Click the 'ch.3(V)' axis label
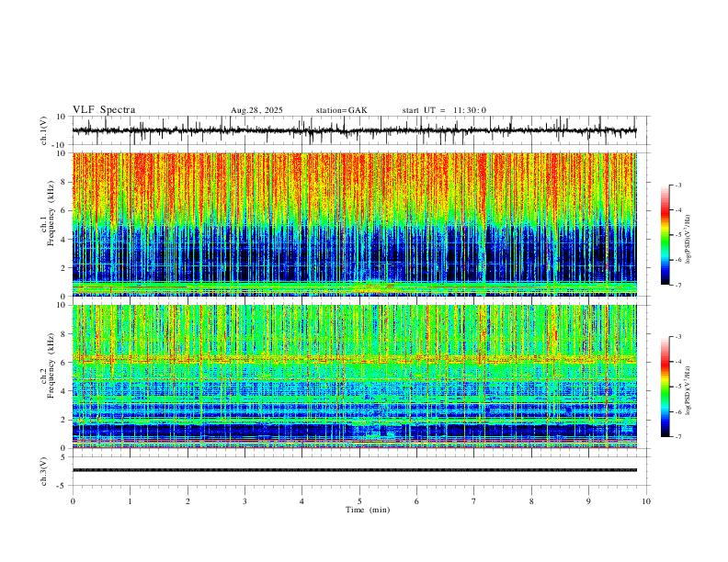Screen dimensions: 728x562 click(x=43, y=472)
